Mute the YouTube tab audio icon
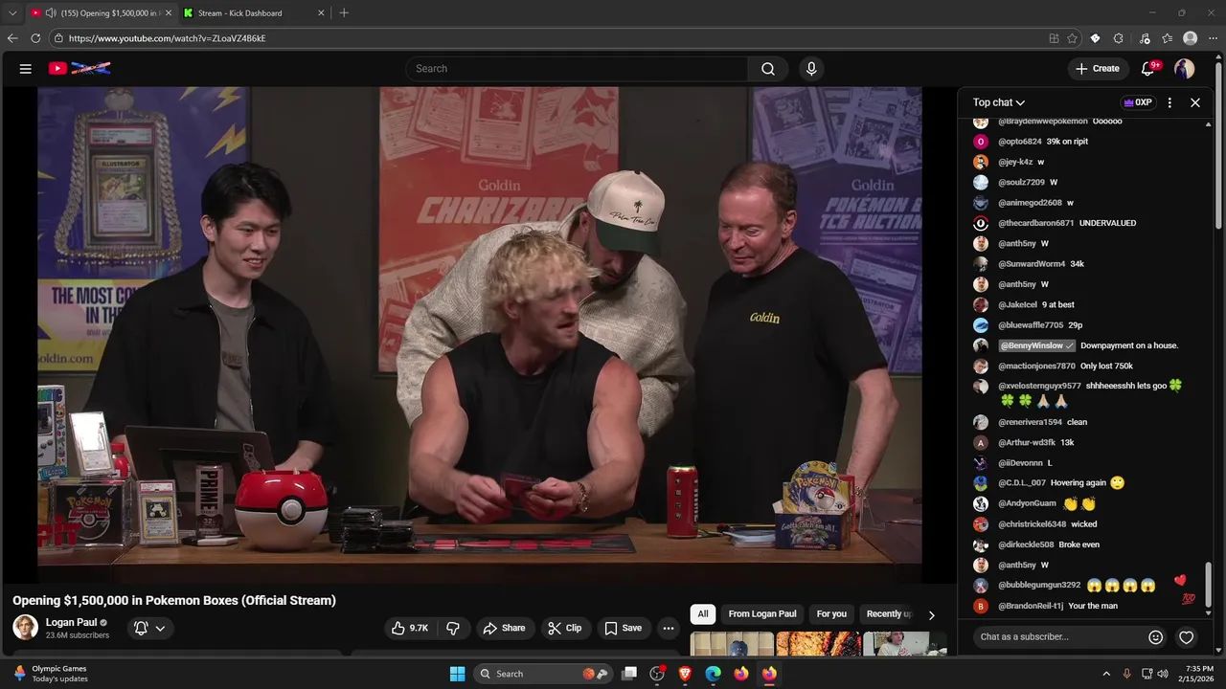The width and height of the screenshot is (1226, 689). pos(50,13)
